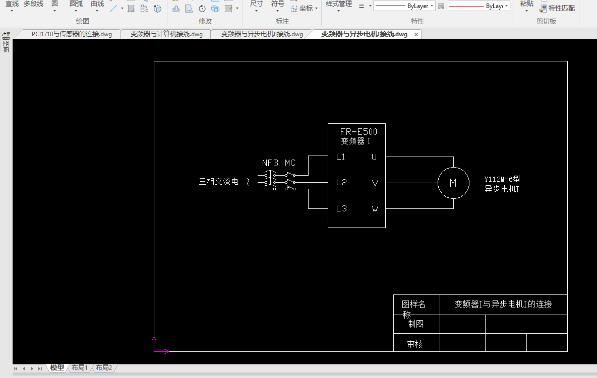
Task: Click title block text 变频器I与异步电机I的连接
Action: click(503, 305)
